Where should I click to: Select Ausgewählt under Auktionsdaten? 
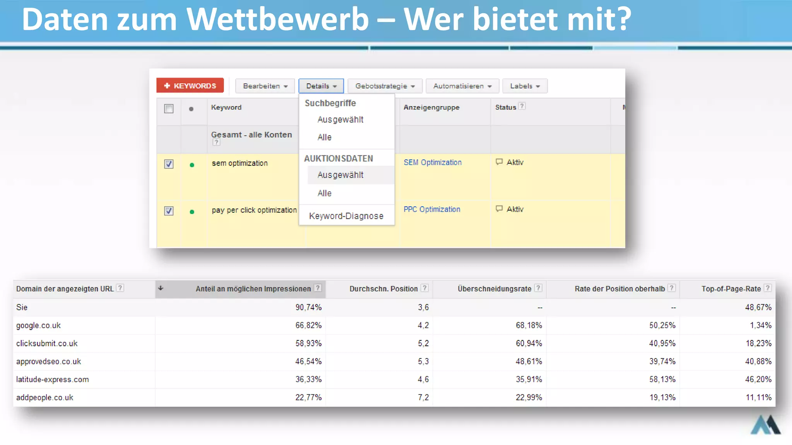[x=351, y=175]
